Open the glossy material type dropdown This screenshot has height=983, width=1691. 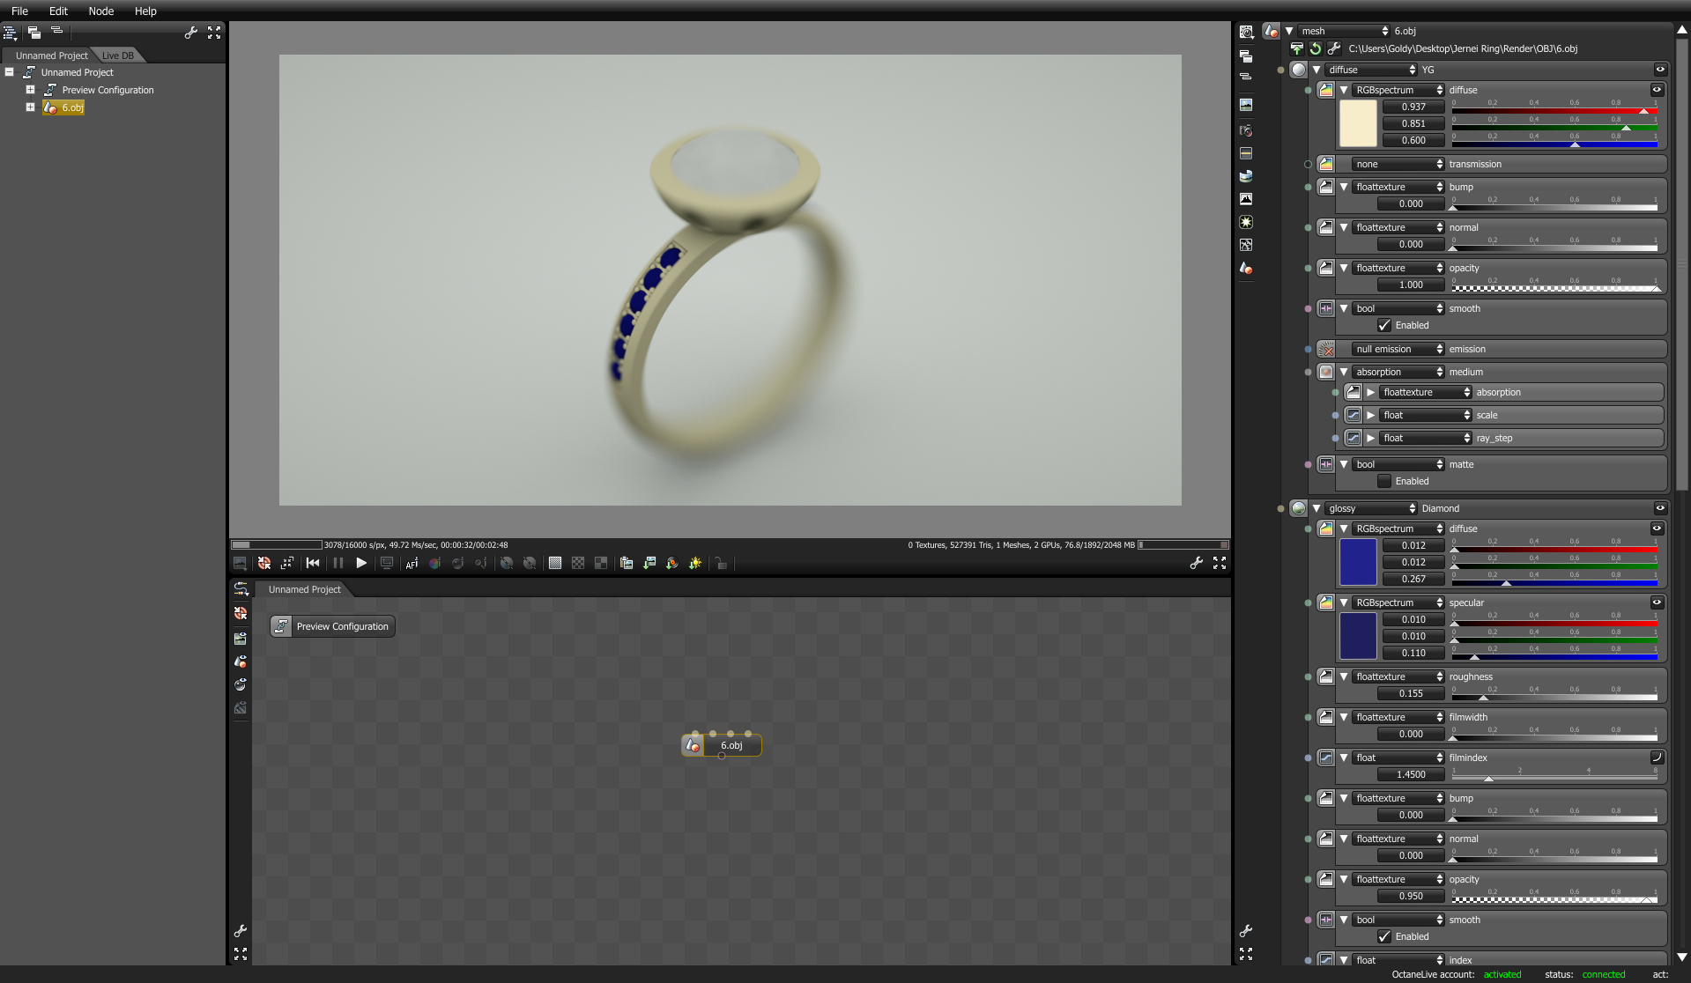1371,508
